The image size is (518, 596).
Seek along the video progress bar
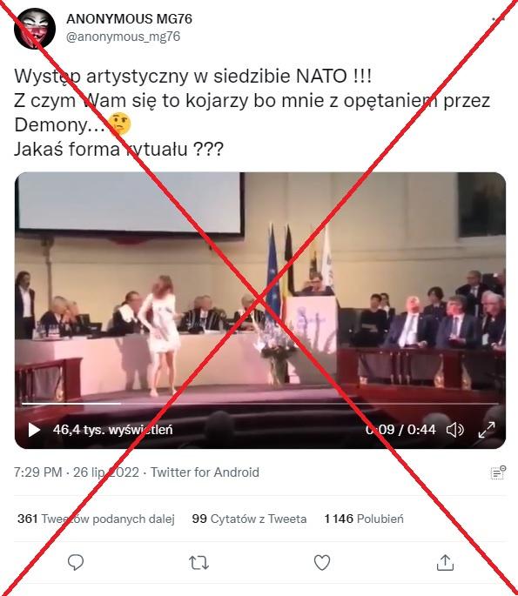[x=260, y=404]
